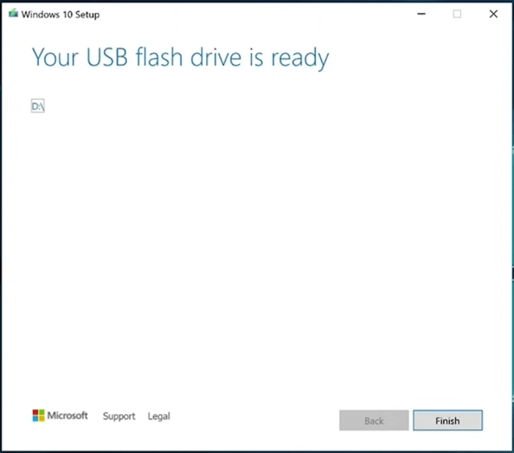Open the D:\ drive link

click(x=37, y=106)
